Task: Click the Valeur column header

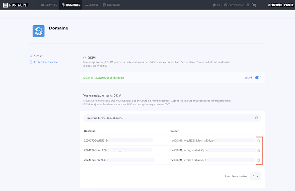Action: tap(174, 131)
